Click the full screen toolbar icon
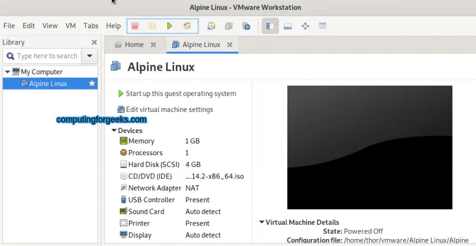Screen dimensions: 476x246 pos(305,26)
